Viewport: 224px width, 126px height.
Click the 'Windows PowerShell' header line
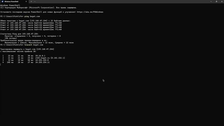[x=10, y=6]
